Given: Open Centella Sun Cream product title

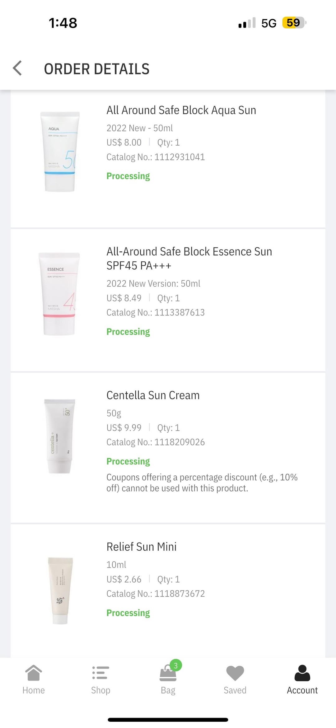Looking at the screenshot, I should 153,395.
